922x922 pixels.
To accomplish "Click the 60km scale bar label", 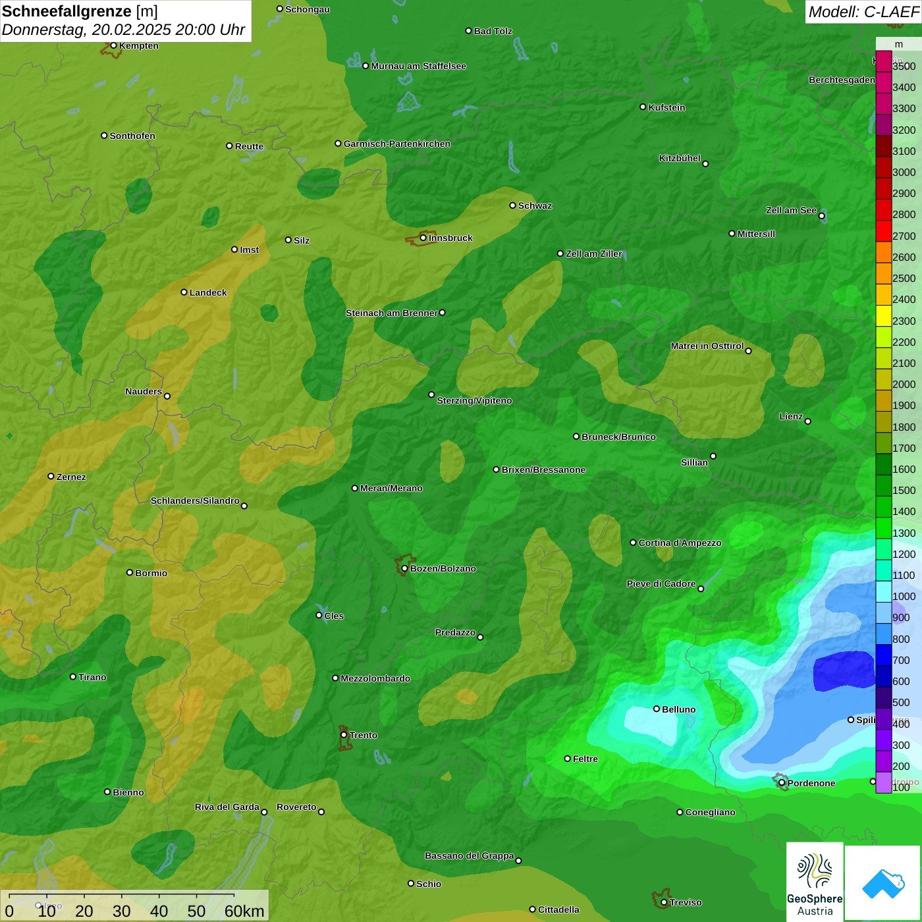I will (x=244, y=911).
